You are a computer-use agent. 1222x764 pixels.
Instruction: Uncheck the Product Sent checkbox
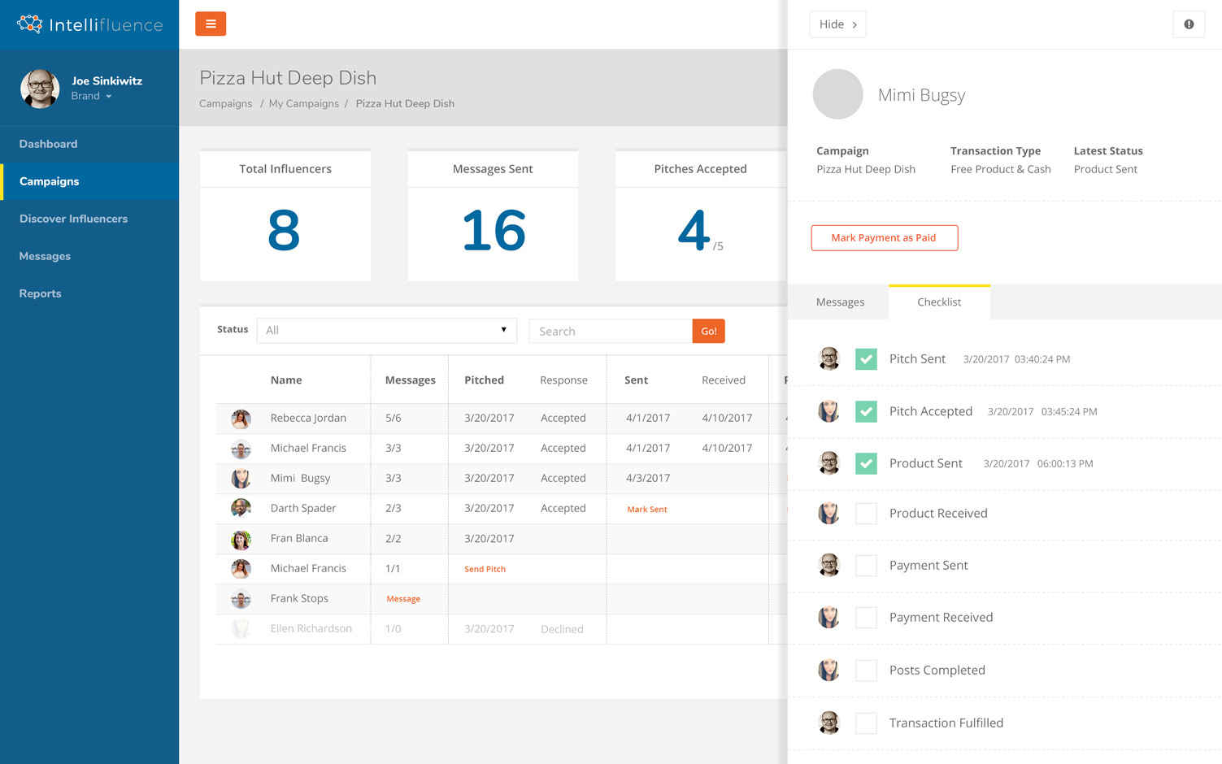pyautogui.click(x=866, y=463)
